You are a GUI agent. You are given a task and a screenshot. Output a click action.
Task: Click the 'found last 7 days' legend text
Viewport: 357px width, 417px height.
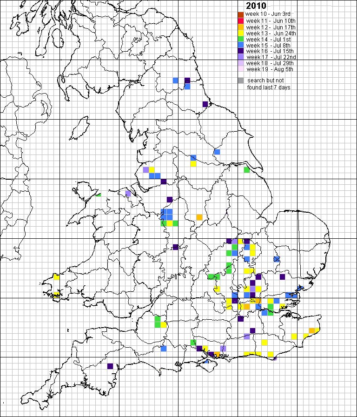pos(269,87)
